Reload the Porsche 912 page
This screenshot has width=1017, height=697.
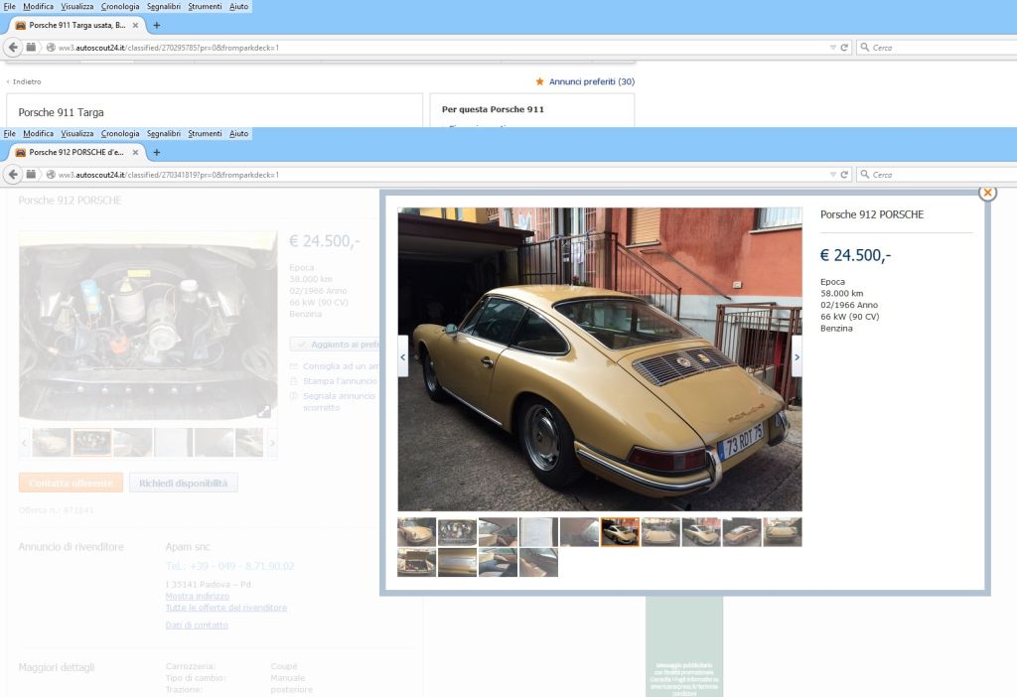tap(844, 175)
